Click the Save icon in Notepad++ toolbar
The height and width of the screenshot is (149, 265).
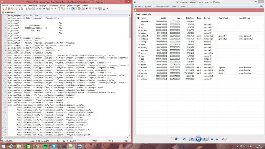pos(9,9)
